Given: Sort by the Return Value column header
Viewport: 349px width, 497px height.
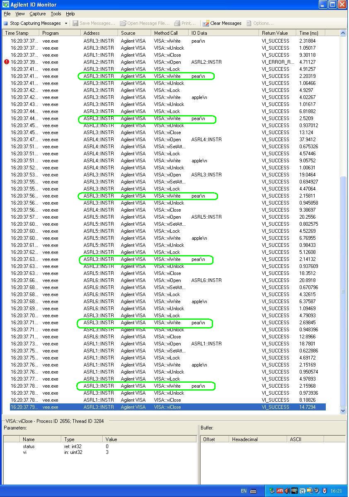Looking at the screenshot, I should point(274,33).
